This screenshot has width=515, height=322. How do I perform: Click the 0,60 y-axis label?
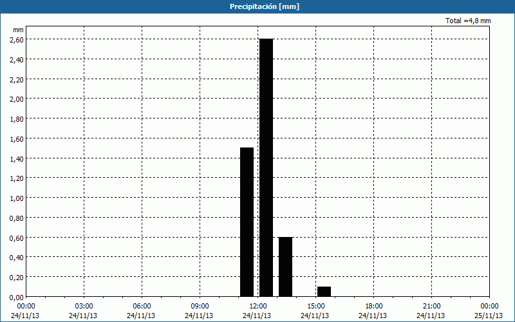click(x=17, y=238)
